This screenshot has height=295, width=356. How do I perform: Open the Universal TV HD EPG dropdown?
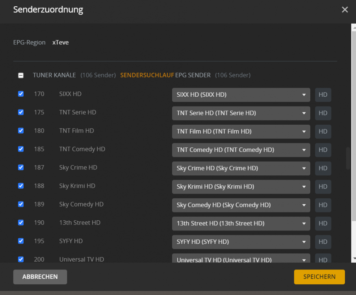(241, 258)
